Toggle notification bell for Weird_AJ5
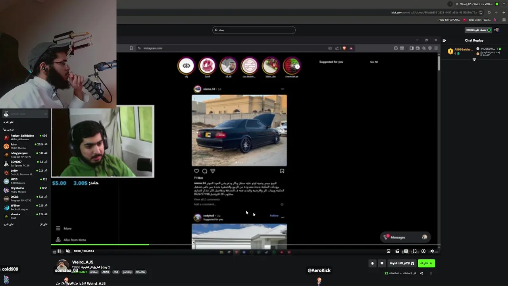Screen dimensions: 508x286 tap(372, 263)
